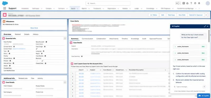Open the help question mark icon
Viewport: 211px width, 98px height.
pos(191,3)
